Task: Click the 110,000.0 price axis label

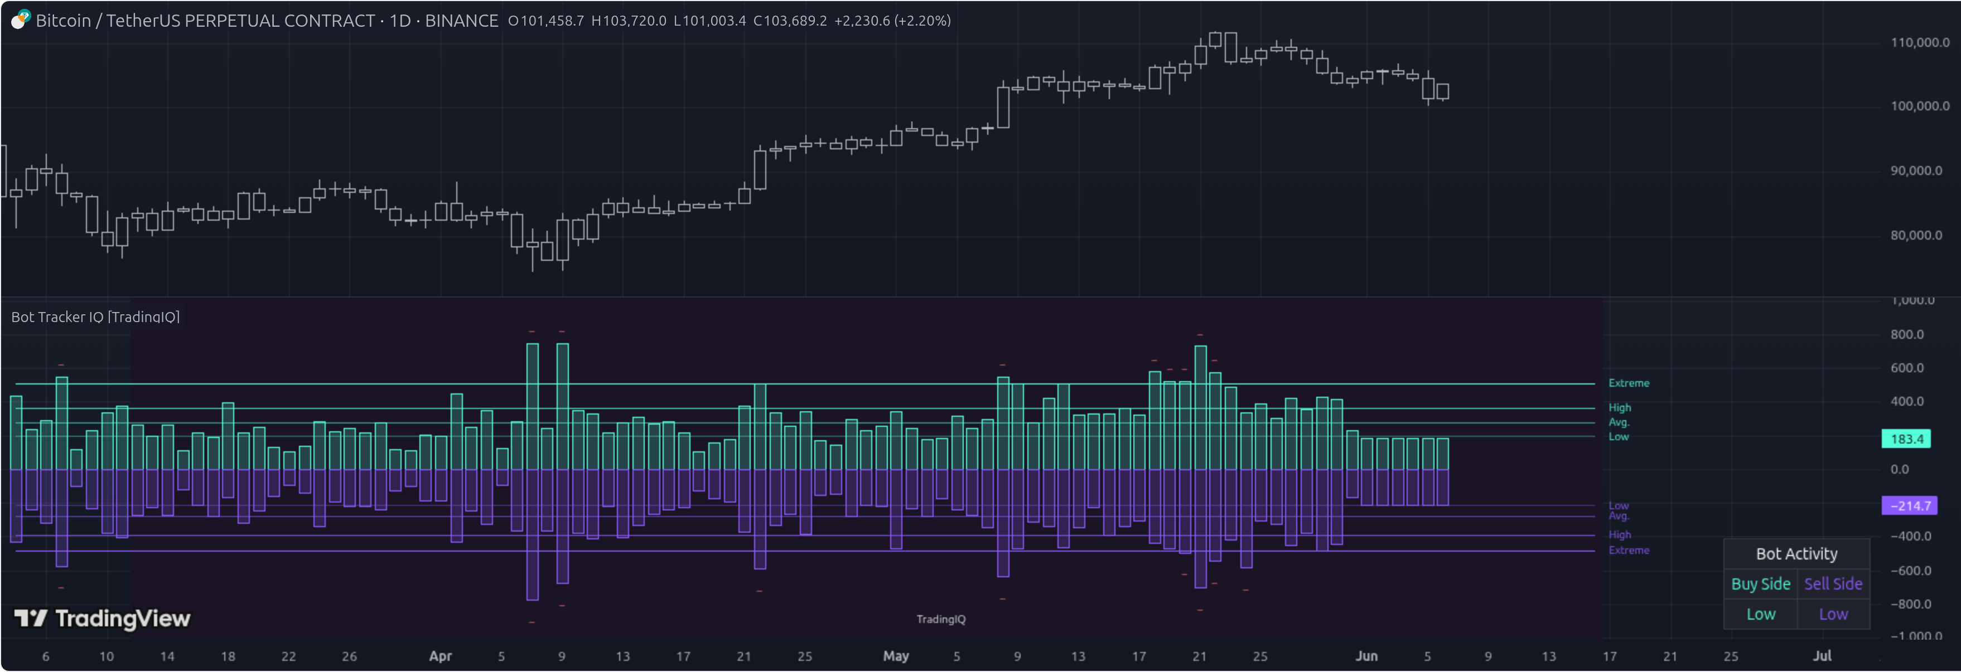Action: click(x=1919, y=42)
